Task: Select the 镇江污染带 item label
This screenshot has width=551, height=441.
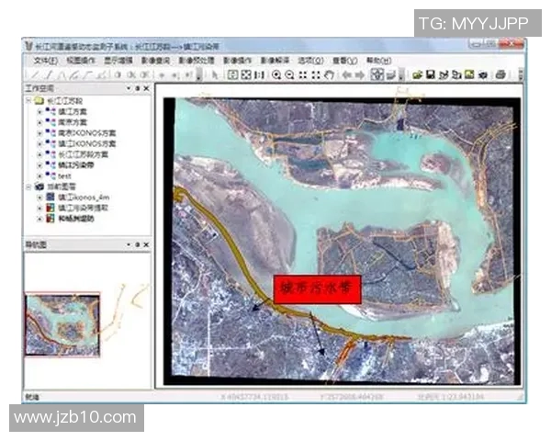Action: pos(76,165)
